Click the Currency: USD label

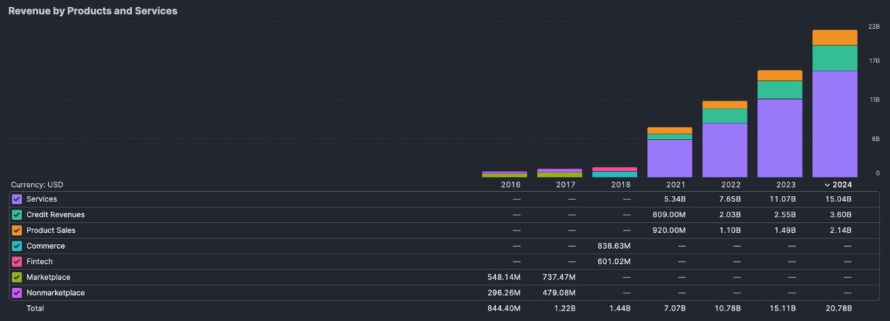click(x=37, y=185)
